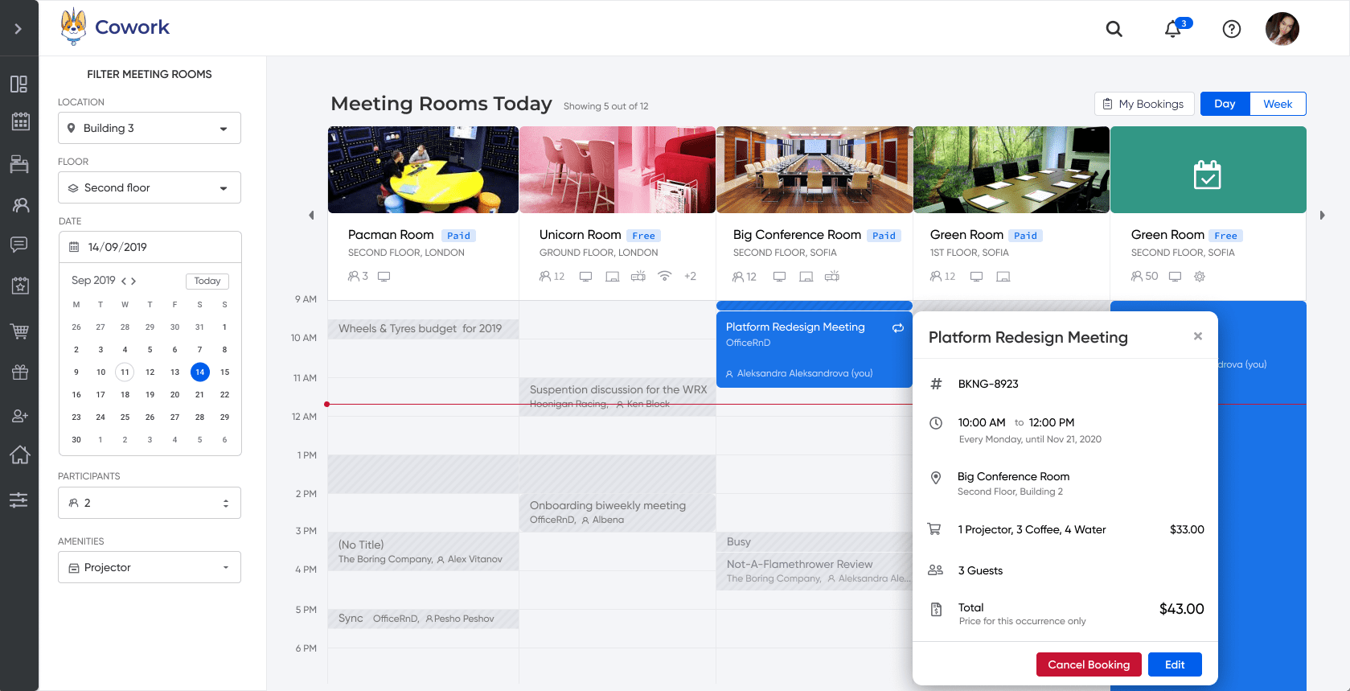
Task: Open the search icon in header
Action: tap(1114, 29)
